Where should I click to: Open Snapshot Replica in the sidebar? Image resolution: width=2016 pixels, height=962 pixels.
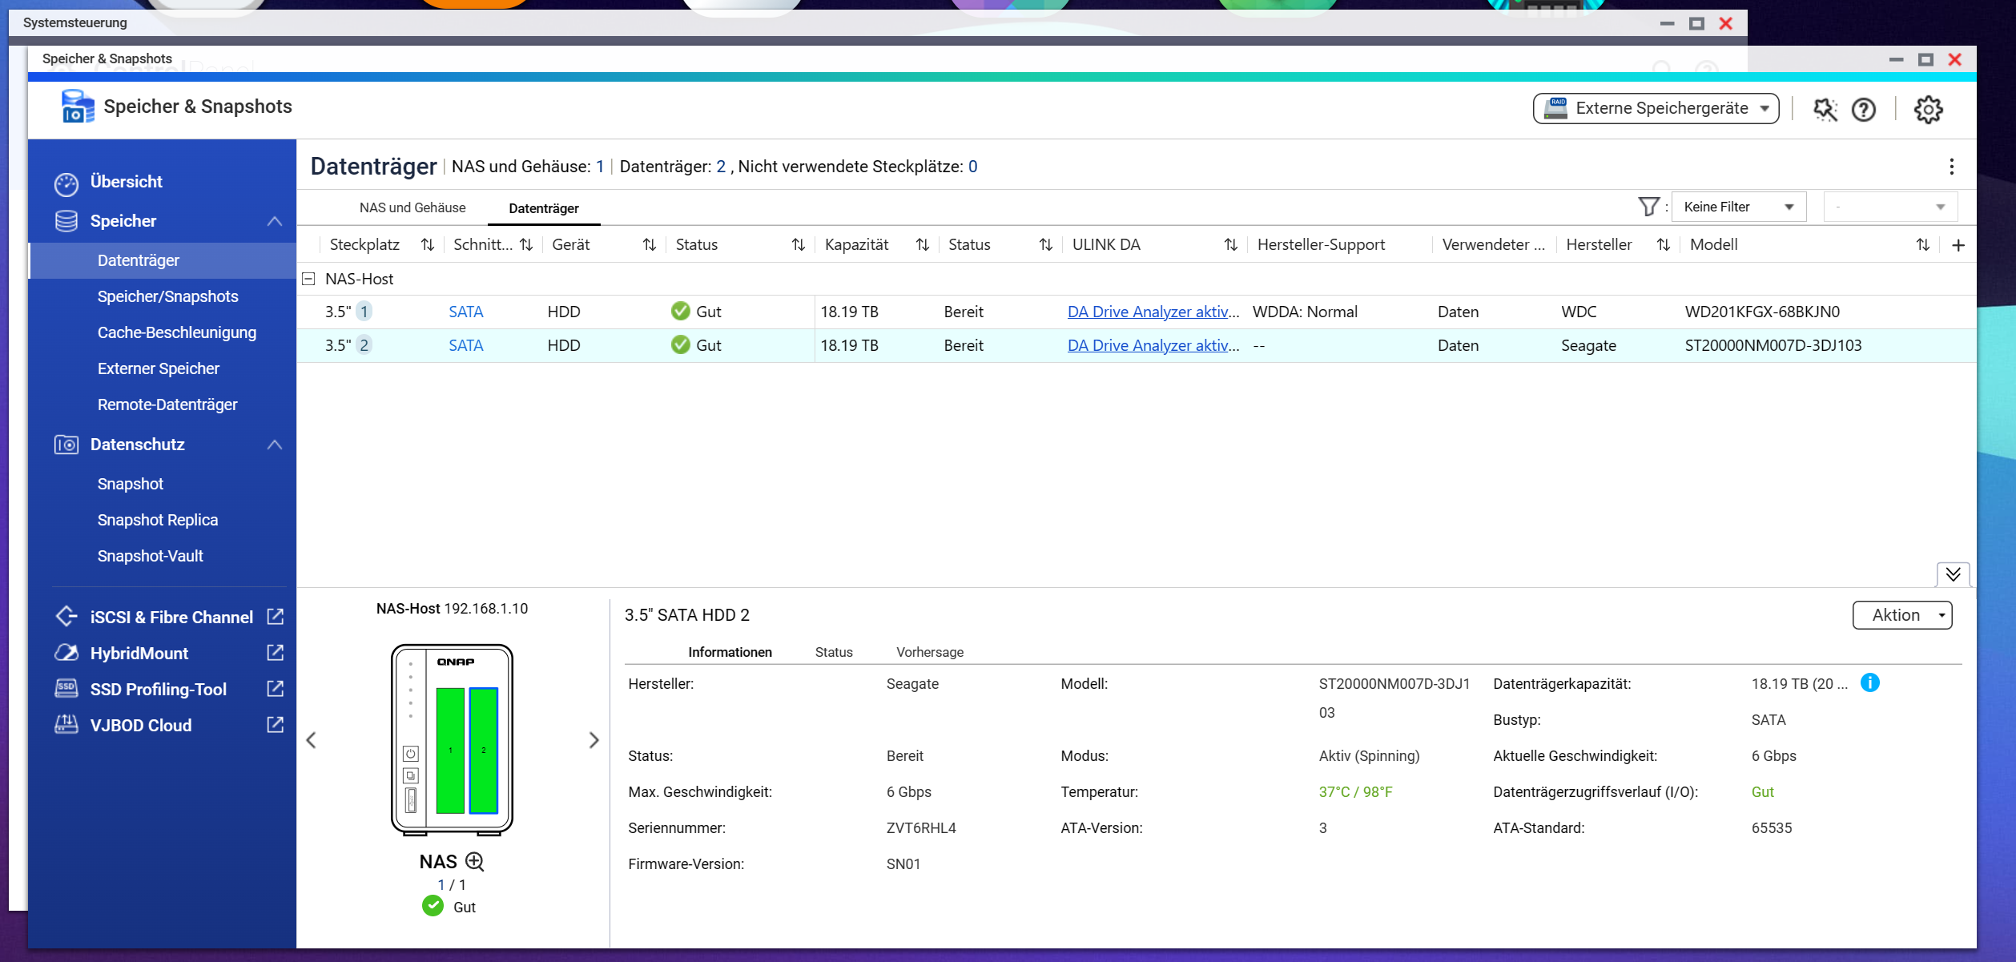pyautogui.click(x=158, y=520)
